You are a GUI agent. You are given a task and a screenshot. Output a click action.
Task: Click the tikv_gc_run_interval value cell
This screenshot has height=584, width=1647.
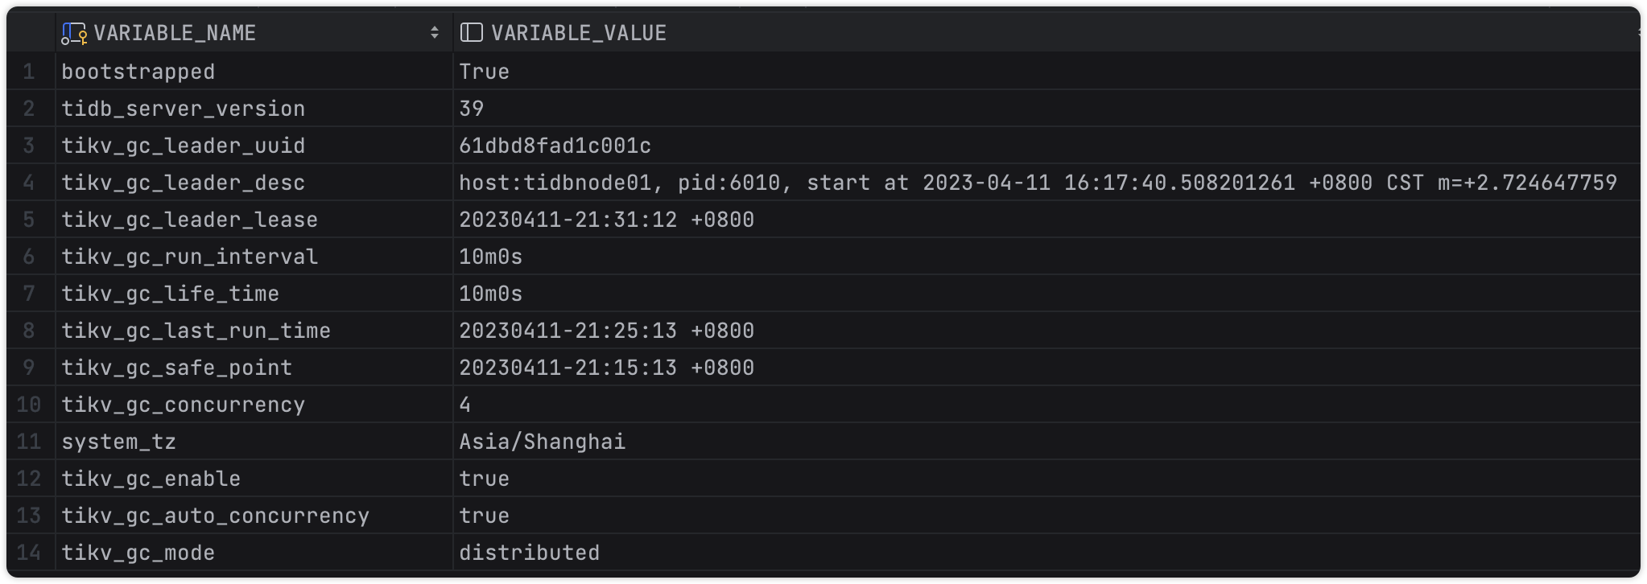pos(491,257)
